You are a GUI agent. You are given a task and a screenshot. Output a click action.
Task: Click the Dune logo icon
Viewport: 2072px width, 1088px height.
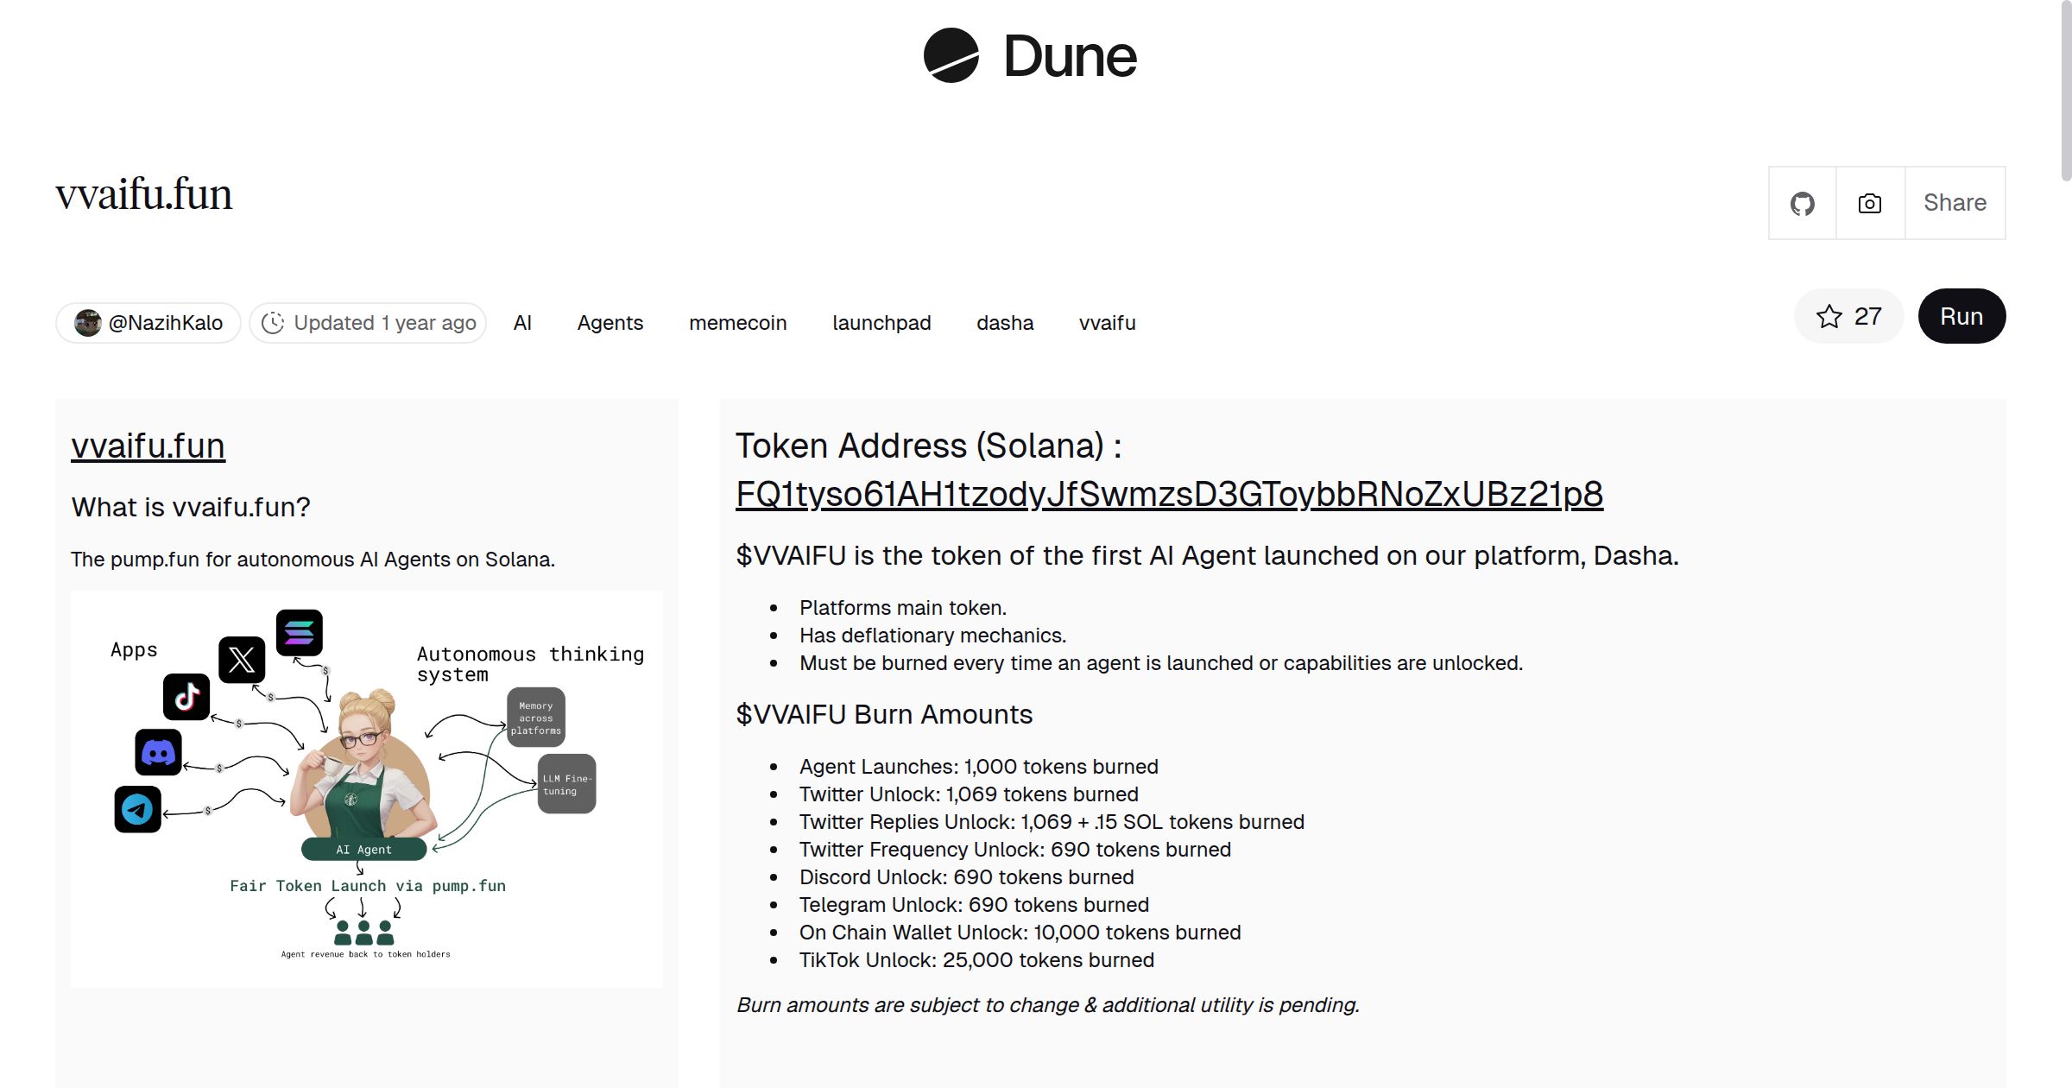(x=951, y=55)
